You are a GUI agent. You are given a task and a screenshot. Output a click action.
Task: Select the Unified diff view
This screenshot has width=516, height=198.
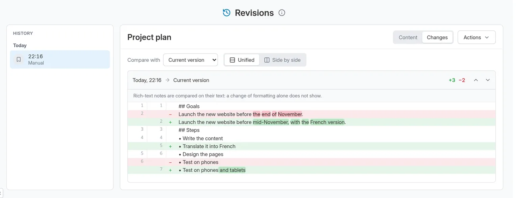pos(242,60)
